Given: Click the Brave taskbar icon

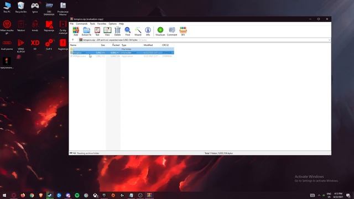Looking at the screenshot, I should 41,195.
